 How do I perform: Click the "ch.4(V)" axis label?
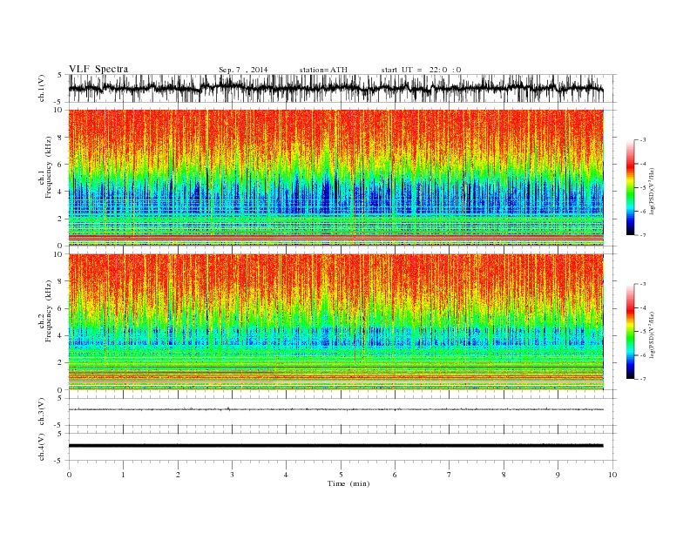coord(42,447)
